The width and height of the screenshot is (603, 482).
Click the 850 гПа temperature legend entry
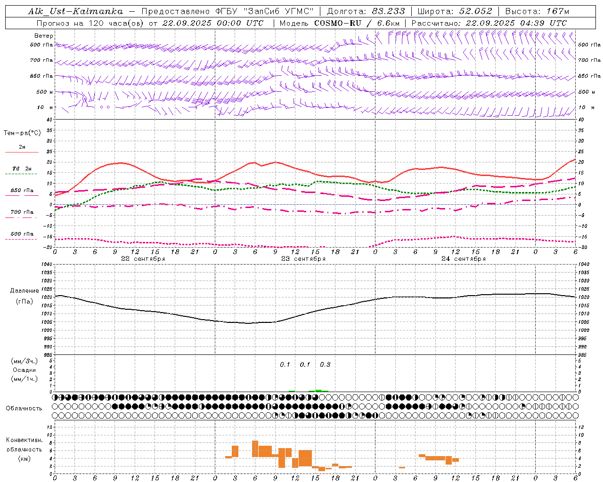point(22,190)
